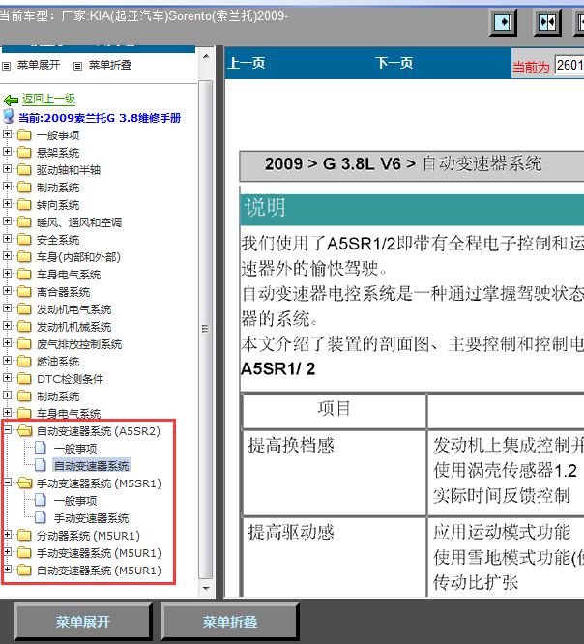The height and width of the screenshot is (644, 584).
Task: Click the page icon of 手动变速器系统 document
Action: click(x=41, y=517)
